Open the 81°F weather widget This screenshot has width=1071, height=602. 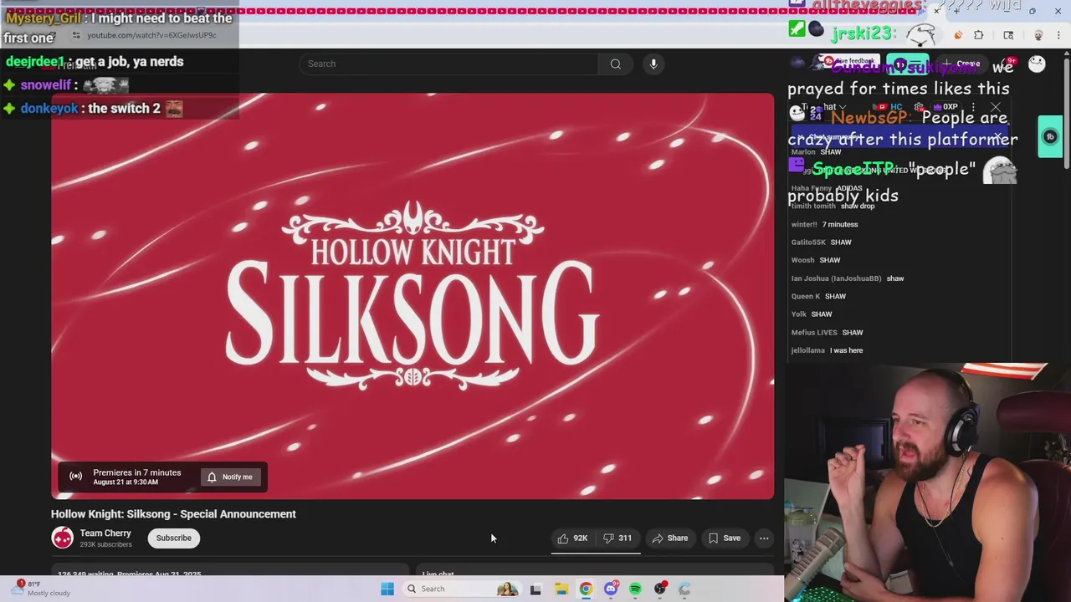[x=42, y=589]
